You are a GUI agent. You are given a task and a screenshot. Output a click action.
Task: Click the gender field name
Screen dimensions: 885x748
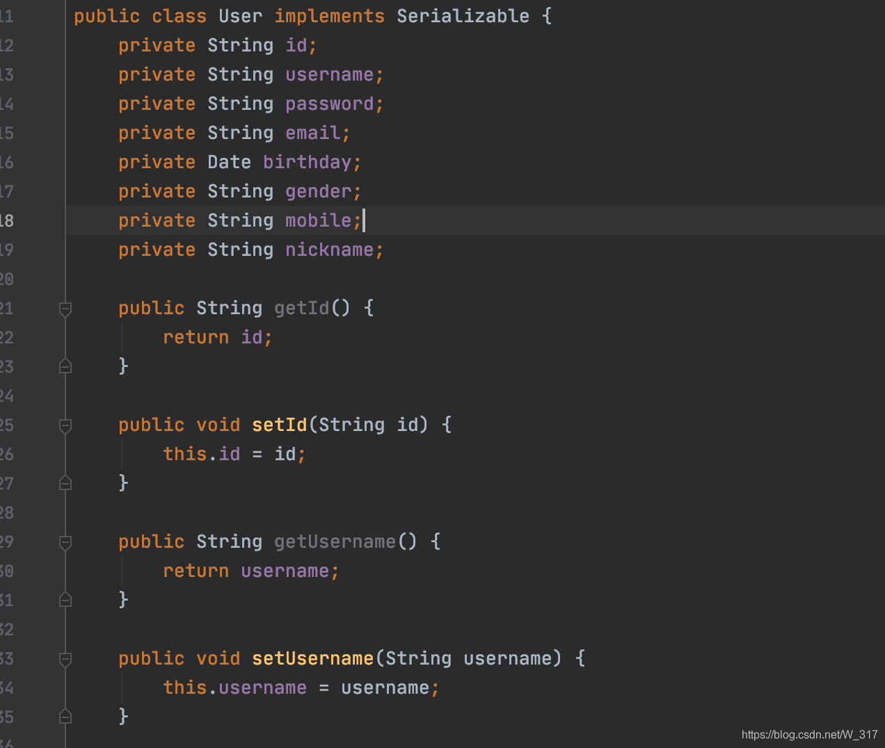[318, 191]
